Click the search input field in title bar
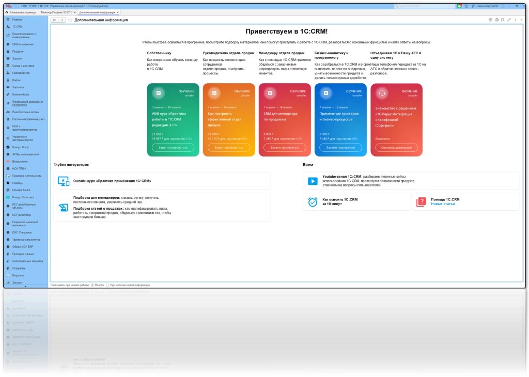This screenshot has width=529, height=377. (425, 6)
